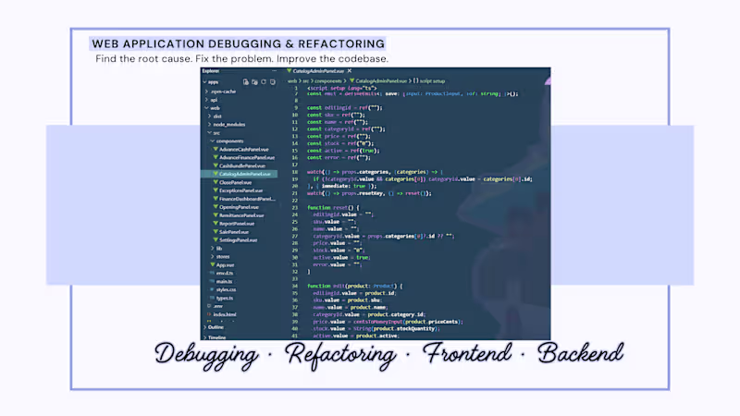This screenshot has width=740, height=416.
Task: Open the Explorer more actions ellipsis
Action: coord(274,71)
